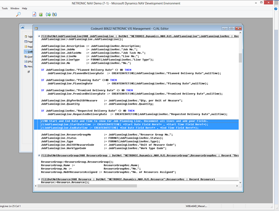Click the ResourceGroup.Name assignment line
This screenshot has height=211, width=279.
[x=90, y=165]
